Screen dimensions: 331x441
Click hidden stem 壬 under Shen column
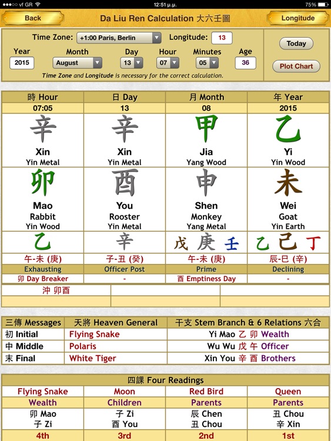[x=232, y=243]
